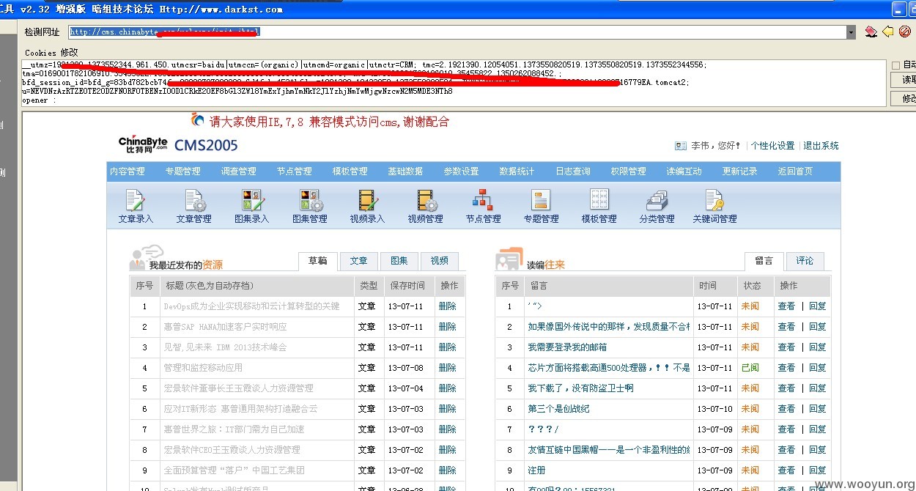The height and width of the screenshot is (491, 916).
Task: Delete draft 'DevOps成为企业实现移动和云计算转型的关键'
Action: [x=448, y=306]
